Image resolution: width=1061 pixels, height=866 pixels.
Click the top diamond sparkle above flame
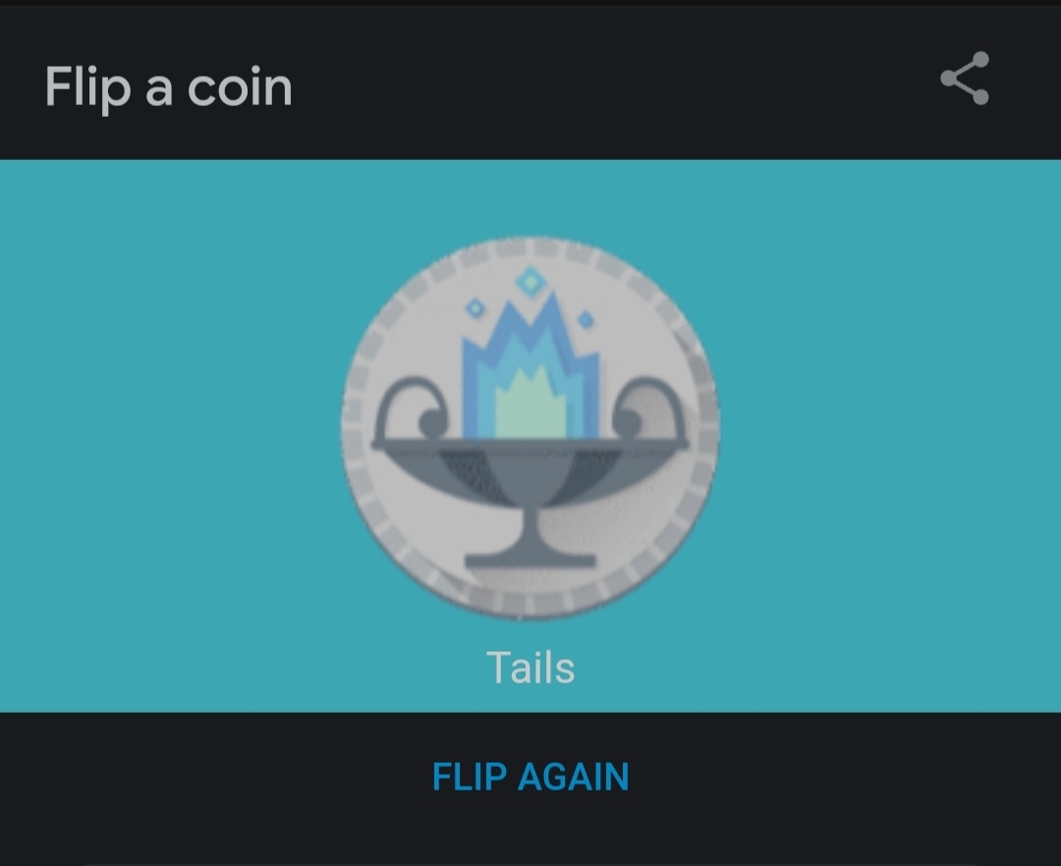[530, 281]
